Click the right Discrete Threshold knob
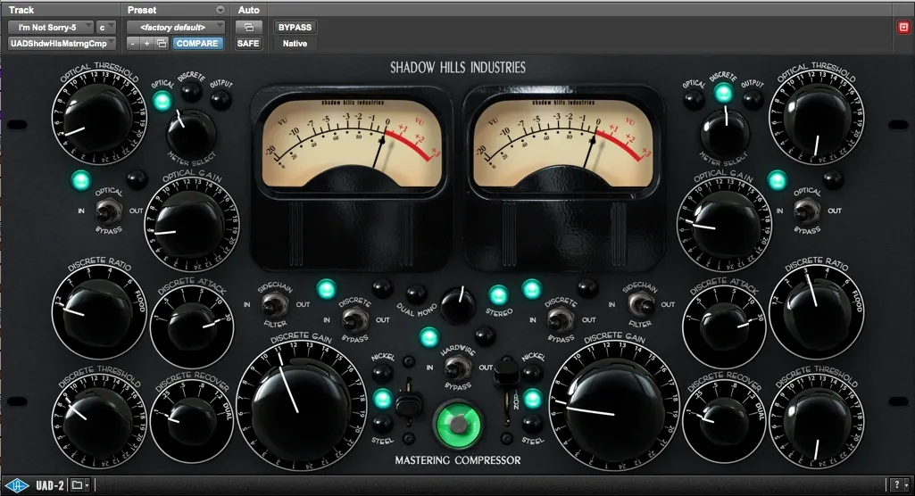915x496 pixels. click(x=817, y=424)
